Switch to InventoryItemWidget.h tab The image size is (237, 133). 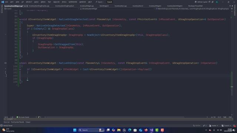[x=175, y=6]
